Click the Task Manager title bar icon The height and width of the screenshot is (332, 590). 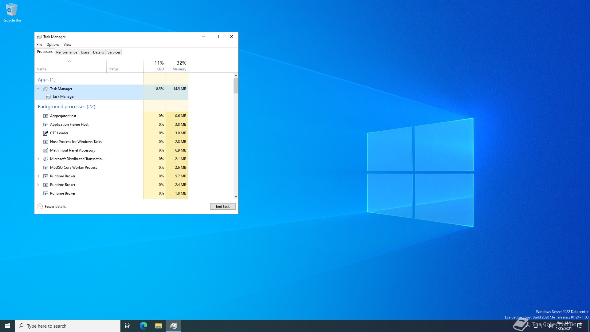pos(39,37)
